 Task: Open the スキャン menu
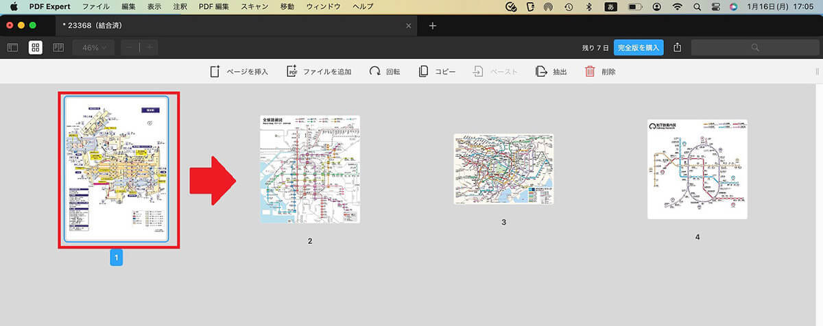255,6
